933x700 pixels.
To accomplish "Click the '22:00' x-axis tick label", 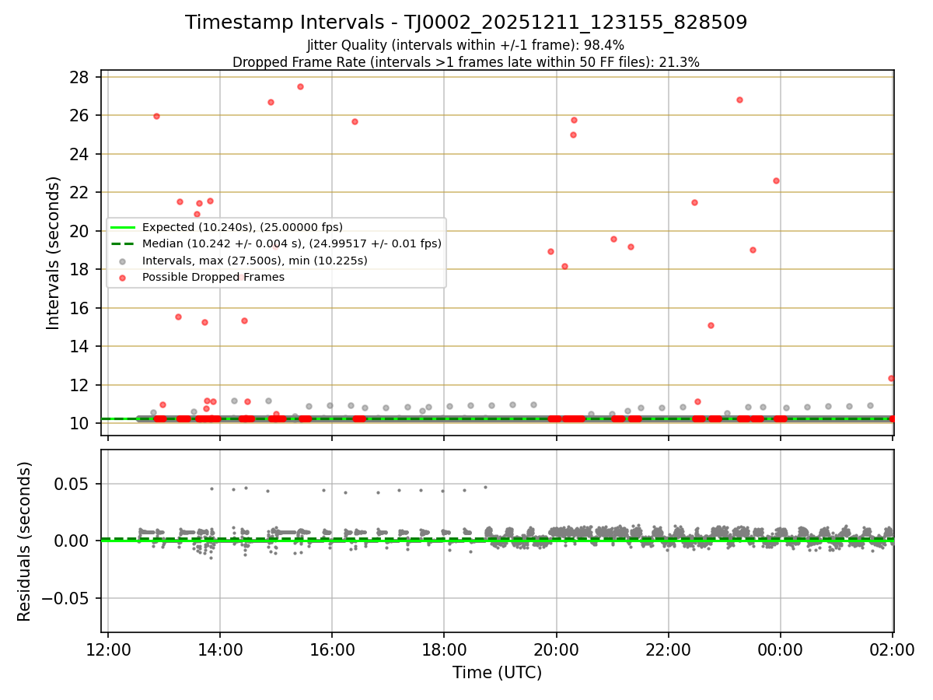I will point(668,649).
